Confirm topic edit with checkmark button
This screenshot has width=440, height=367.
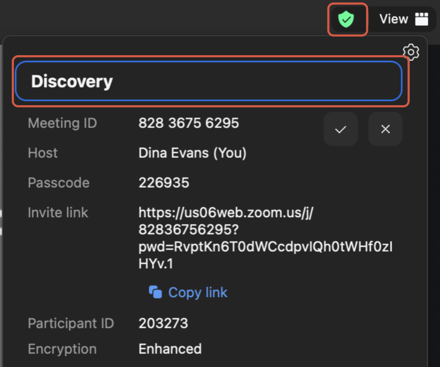(x=340, y=129)
